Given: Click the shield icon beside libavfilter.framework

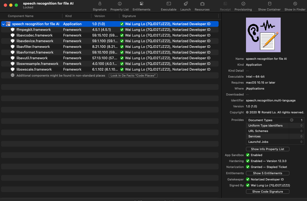Looking at the screenshot, I should point(12,47).
